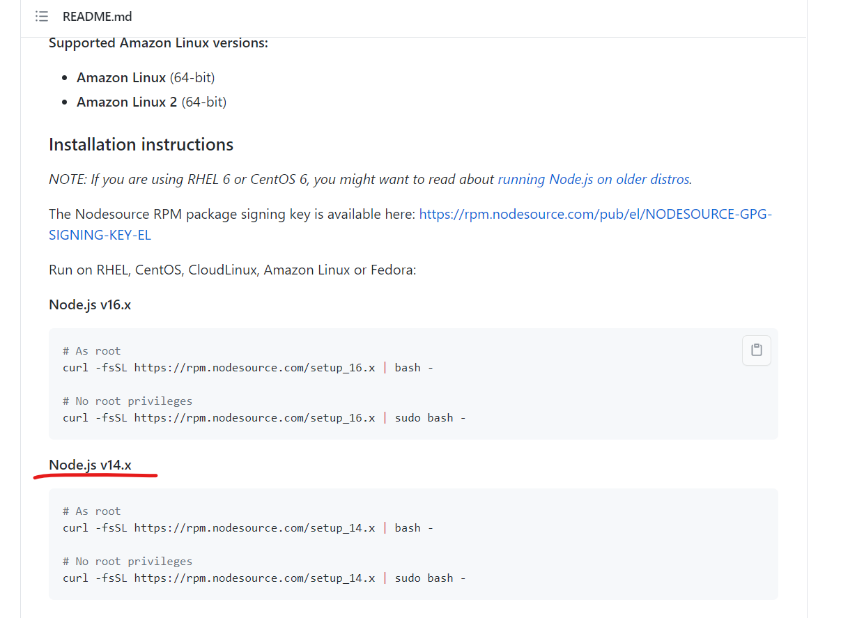Click the Node.js v14.x heading
This screenshot has width=841, height=618.
[x=90, y=465]
